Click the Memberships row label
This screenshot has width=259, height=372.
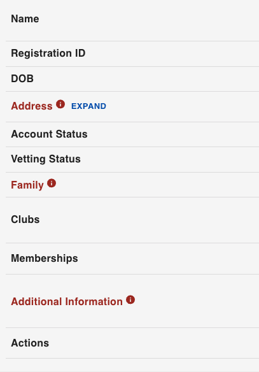pyautogui.click(x=45, y=259)
